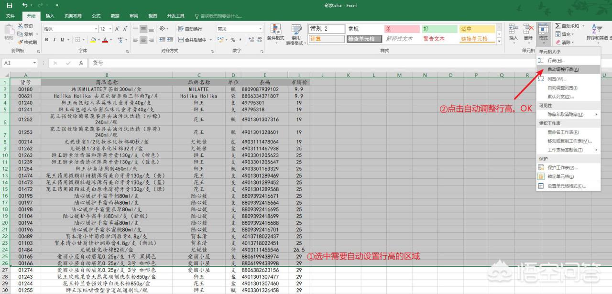Click the formula bar containing 货号
This screenshot has width=612, height=294.
point(350,63)
